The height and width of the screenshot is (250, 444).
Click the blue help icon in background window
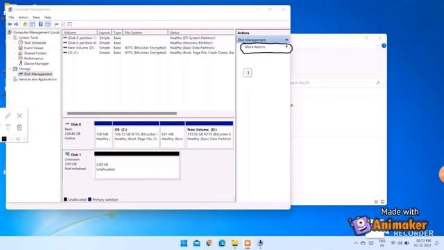(384, 46)
